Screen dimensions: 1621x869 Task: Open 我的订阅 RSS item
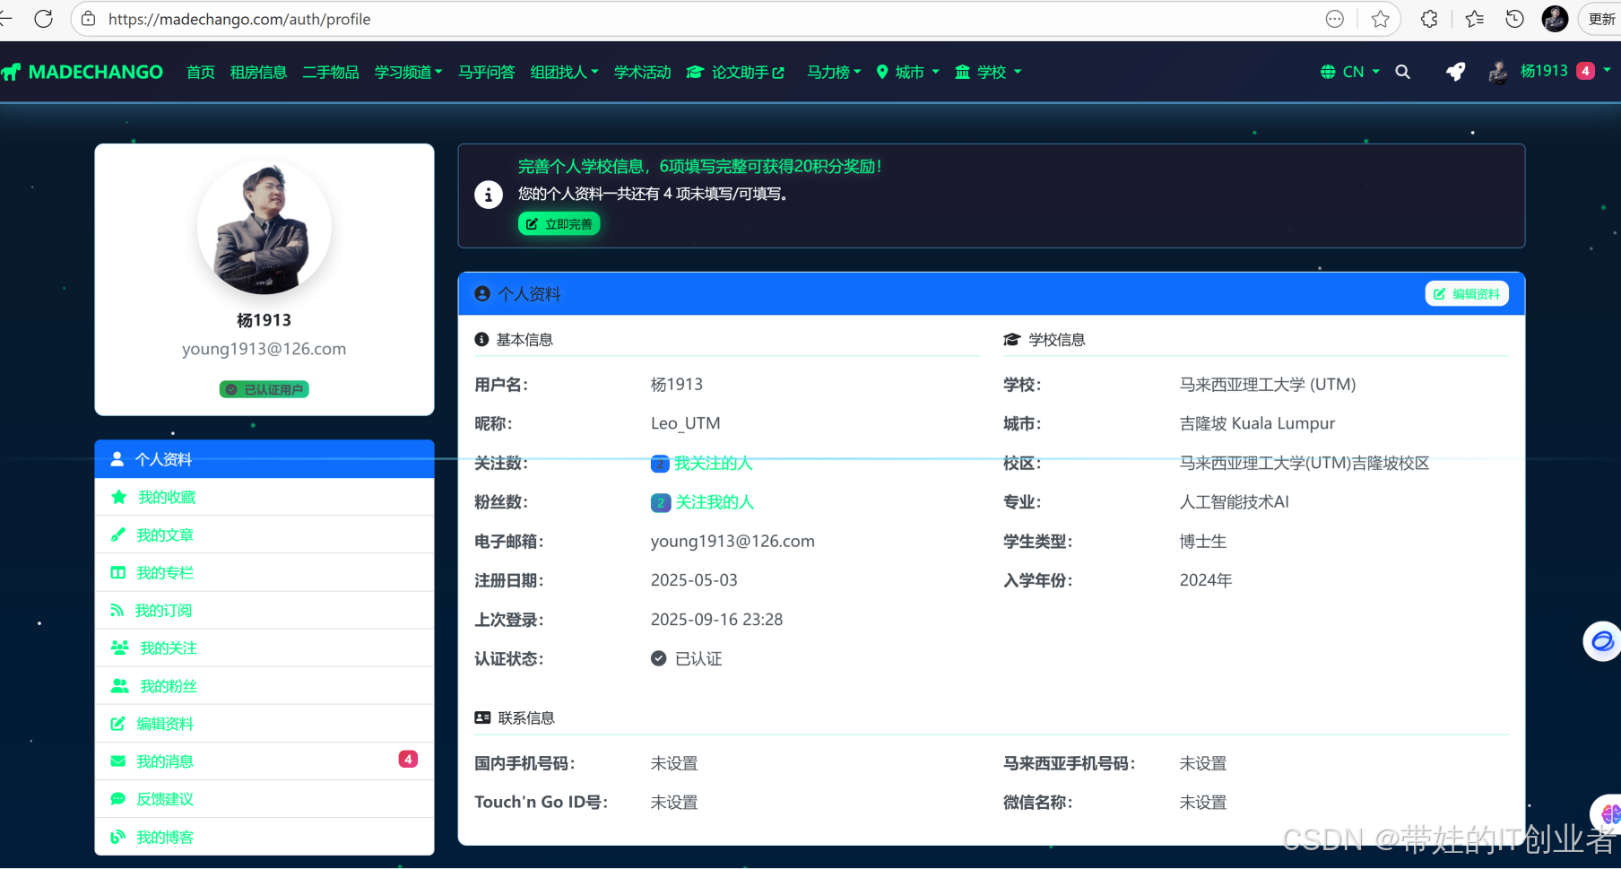click(x=264, y=610)
